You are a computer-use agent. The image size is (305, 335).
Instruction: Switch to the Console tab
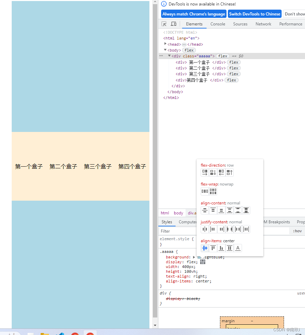(218, 24)
